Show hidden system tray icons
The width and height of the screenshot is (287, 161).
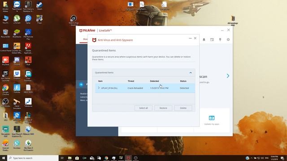point(252,158)
